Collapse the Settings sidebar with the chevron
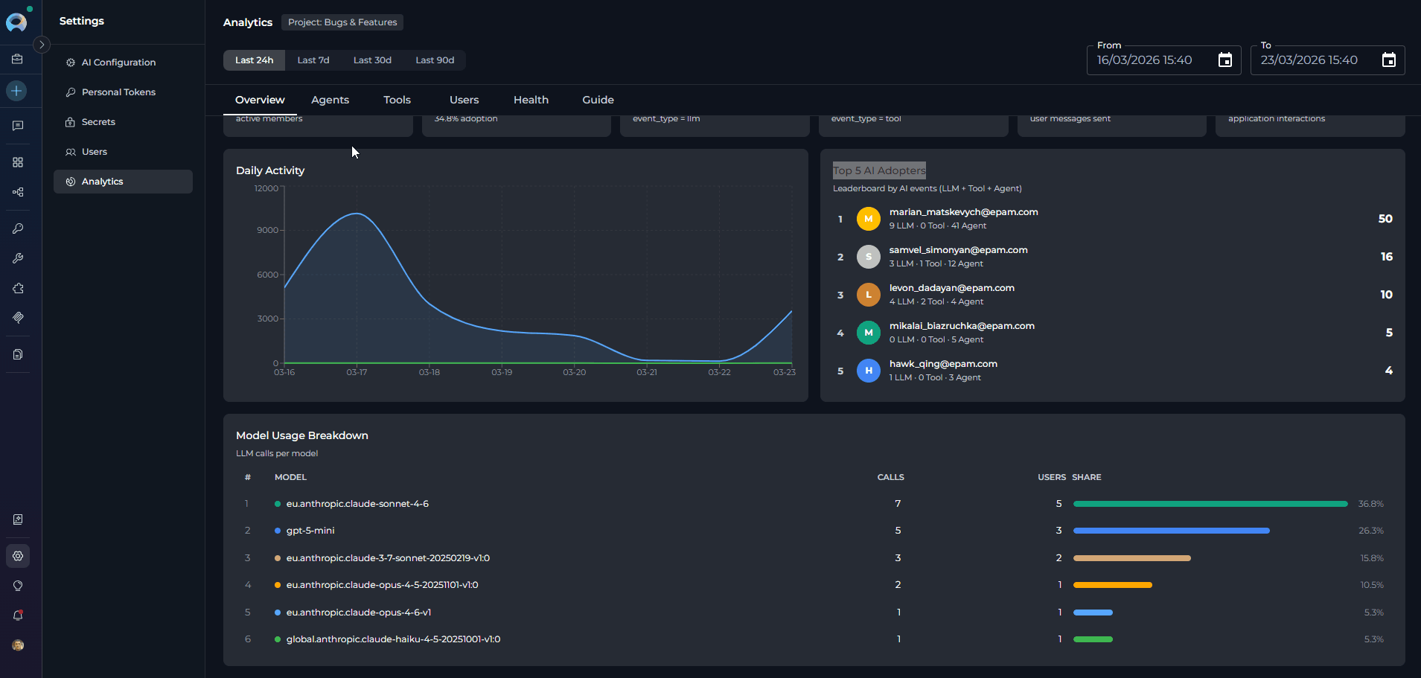1421x678 pixels. pos(42,45)
